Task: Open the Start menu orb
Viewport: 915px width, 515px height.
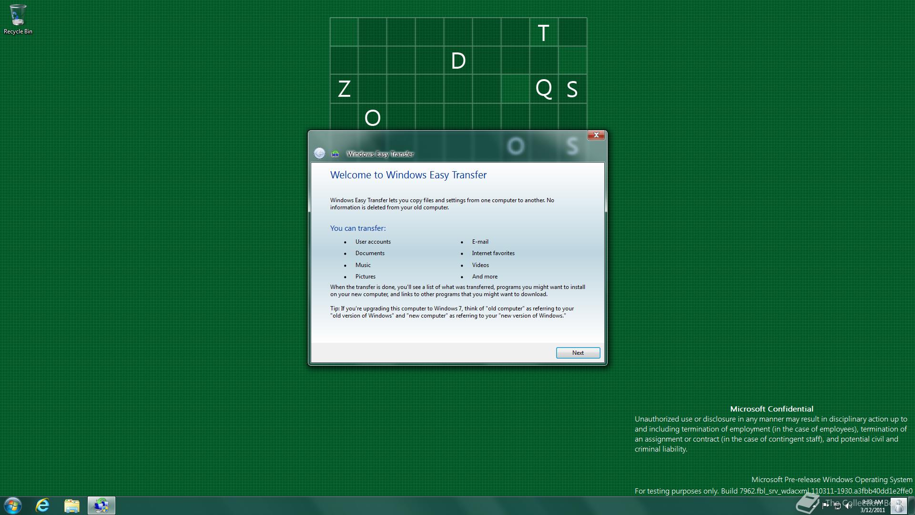Action: (13, 505)
